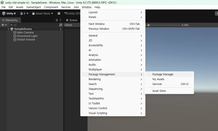Expand the Animation submenu
This screenshot has height=131, width=218.
point(113,60)
